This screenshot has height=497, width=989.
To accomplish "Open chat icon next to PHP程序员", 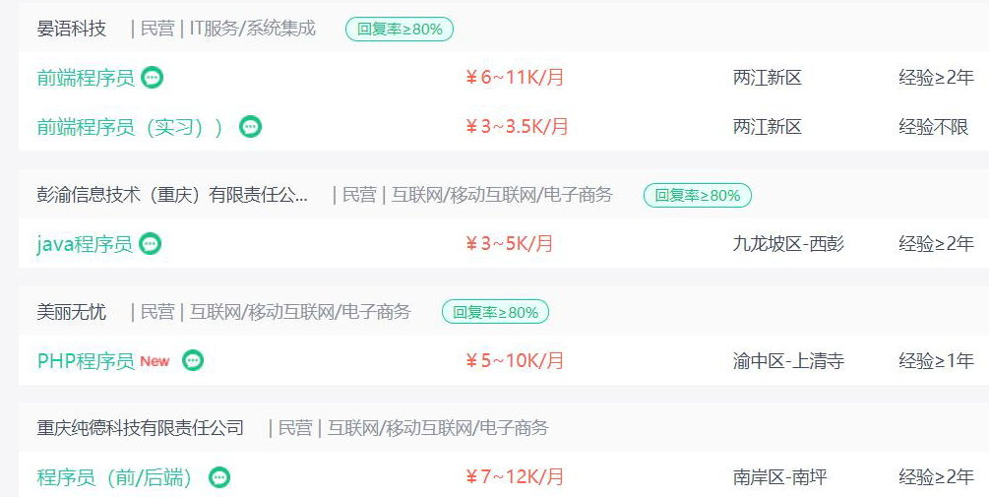I will [x=193, y=361].
